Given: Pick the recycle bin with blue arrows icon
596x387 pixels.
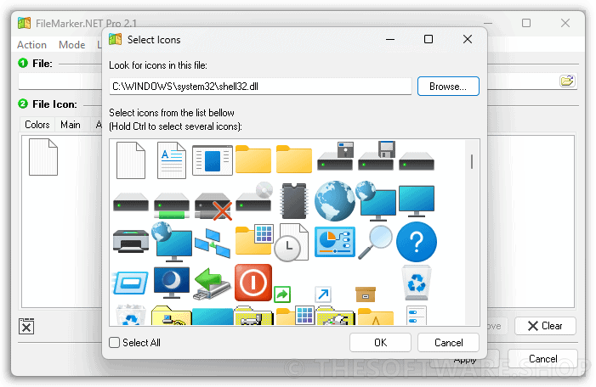Looking at the screenshot, I should pos(417,283).
